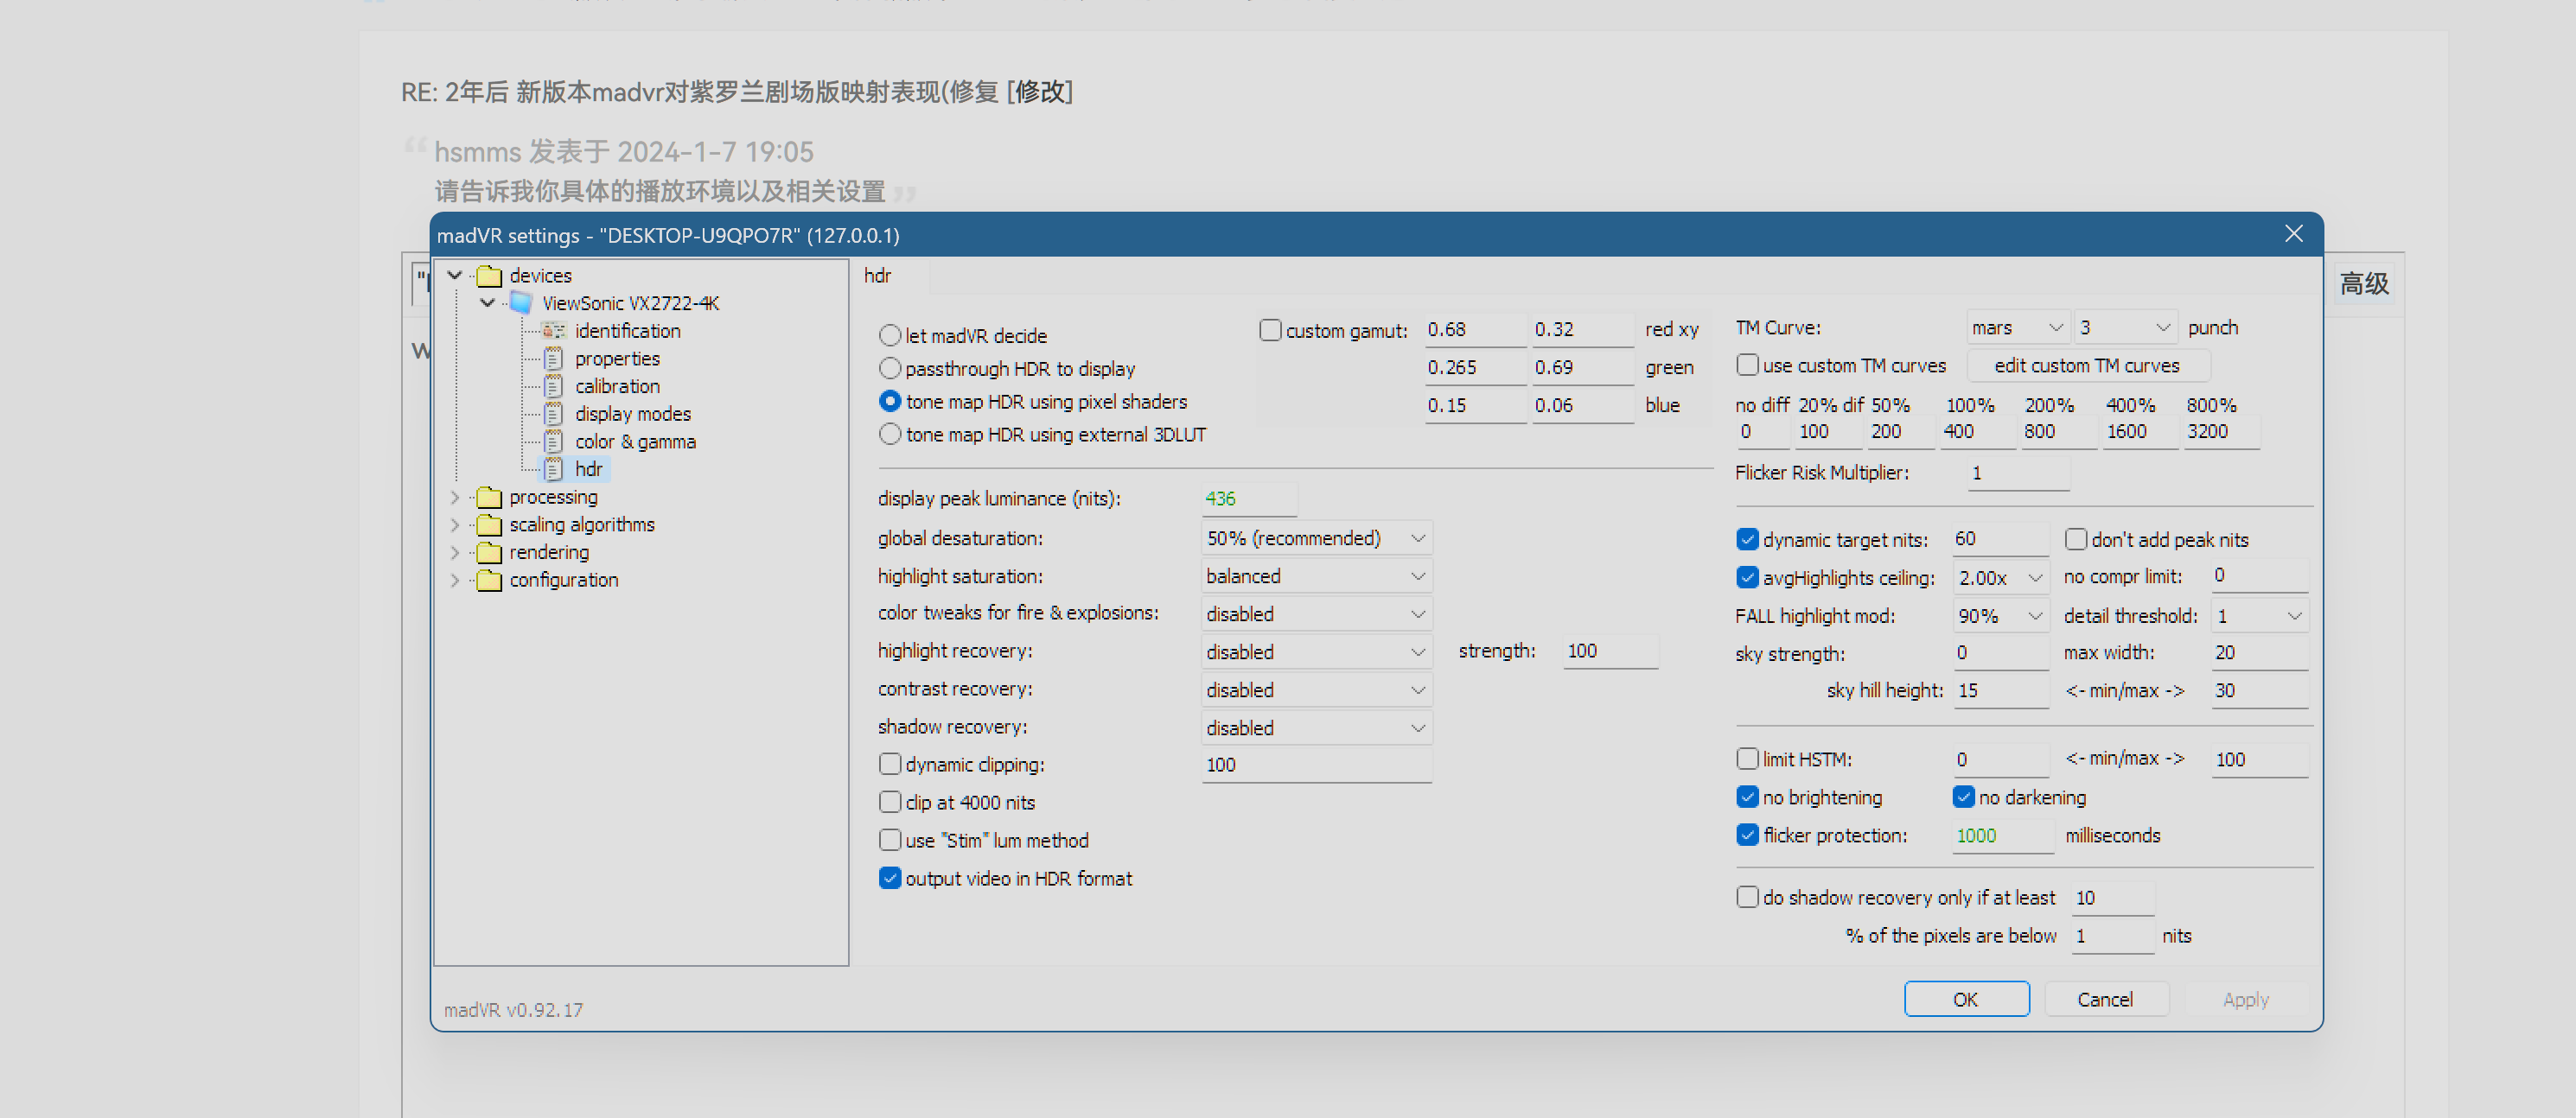Click the display modes page icon
Screen dimensions: 2576x1118
point(554,414)
